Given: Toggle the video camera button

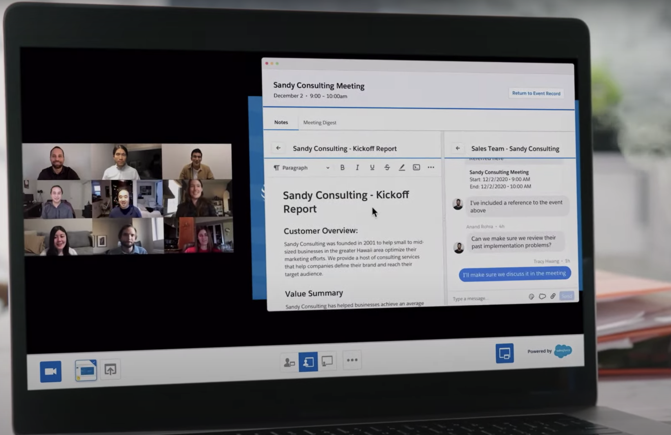Looking at the screenshot, I should [x=51, y=371].
